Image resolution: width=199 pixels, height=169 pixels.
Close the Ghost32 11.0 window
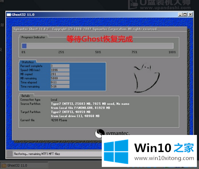tap(190, 15)
